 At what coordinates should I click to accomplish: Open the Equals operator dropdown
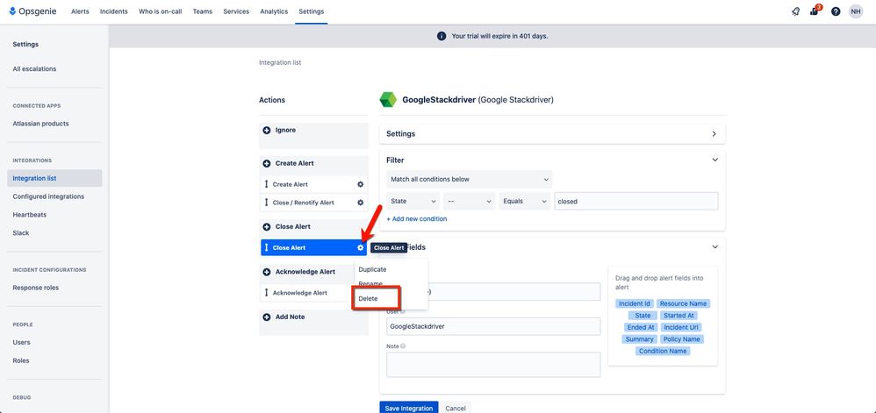pyautogui.click(x=525, y=201)
